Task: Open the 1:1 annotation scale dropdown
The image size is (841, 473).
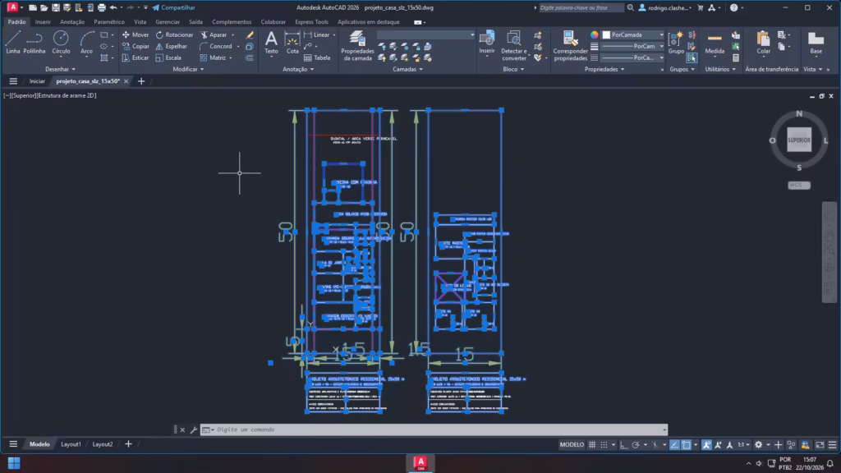Action: pos(743,444)
